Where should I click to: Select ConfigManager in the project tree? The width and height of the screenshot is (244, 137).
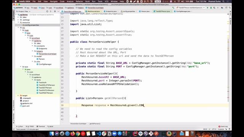(45, 64)
